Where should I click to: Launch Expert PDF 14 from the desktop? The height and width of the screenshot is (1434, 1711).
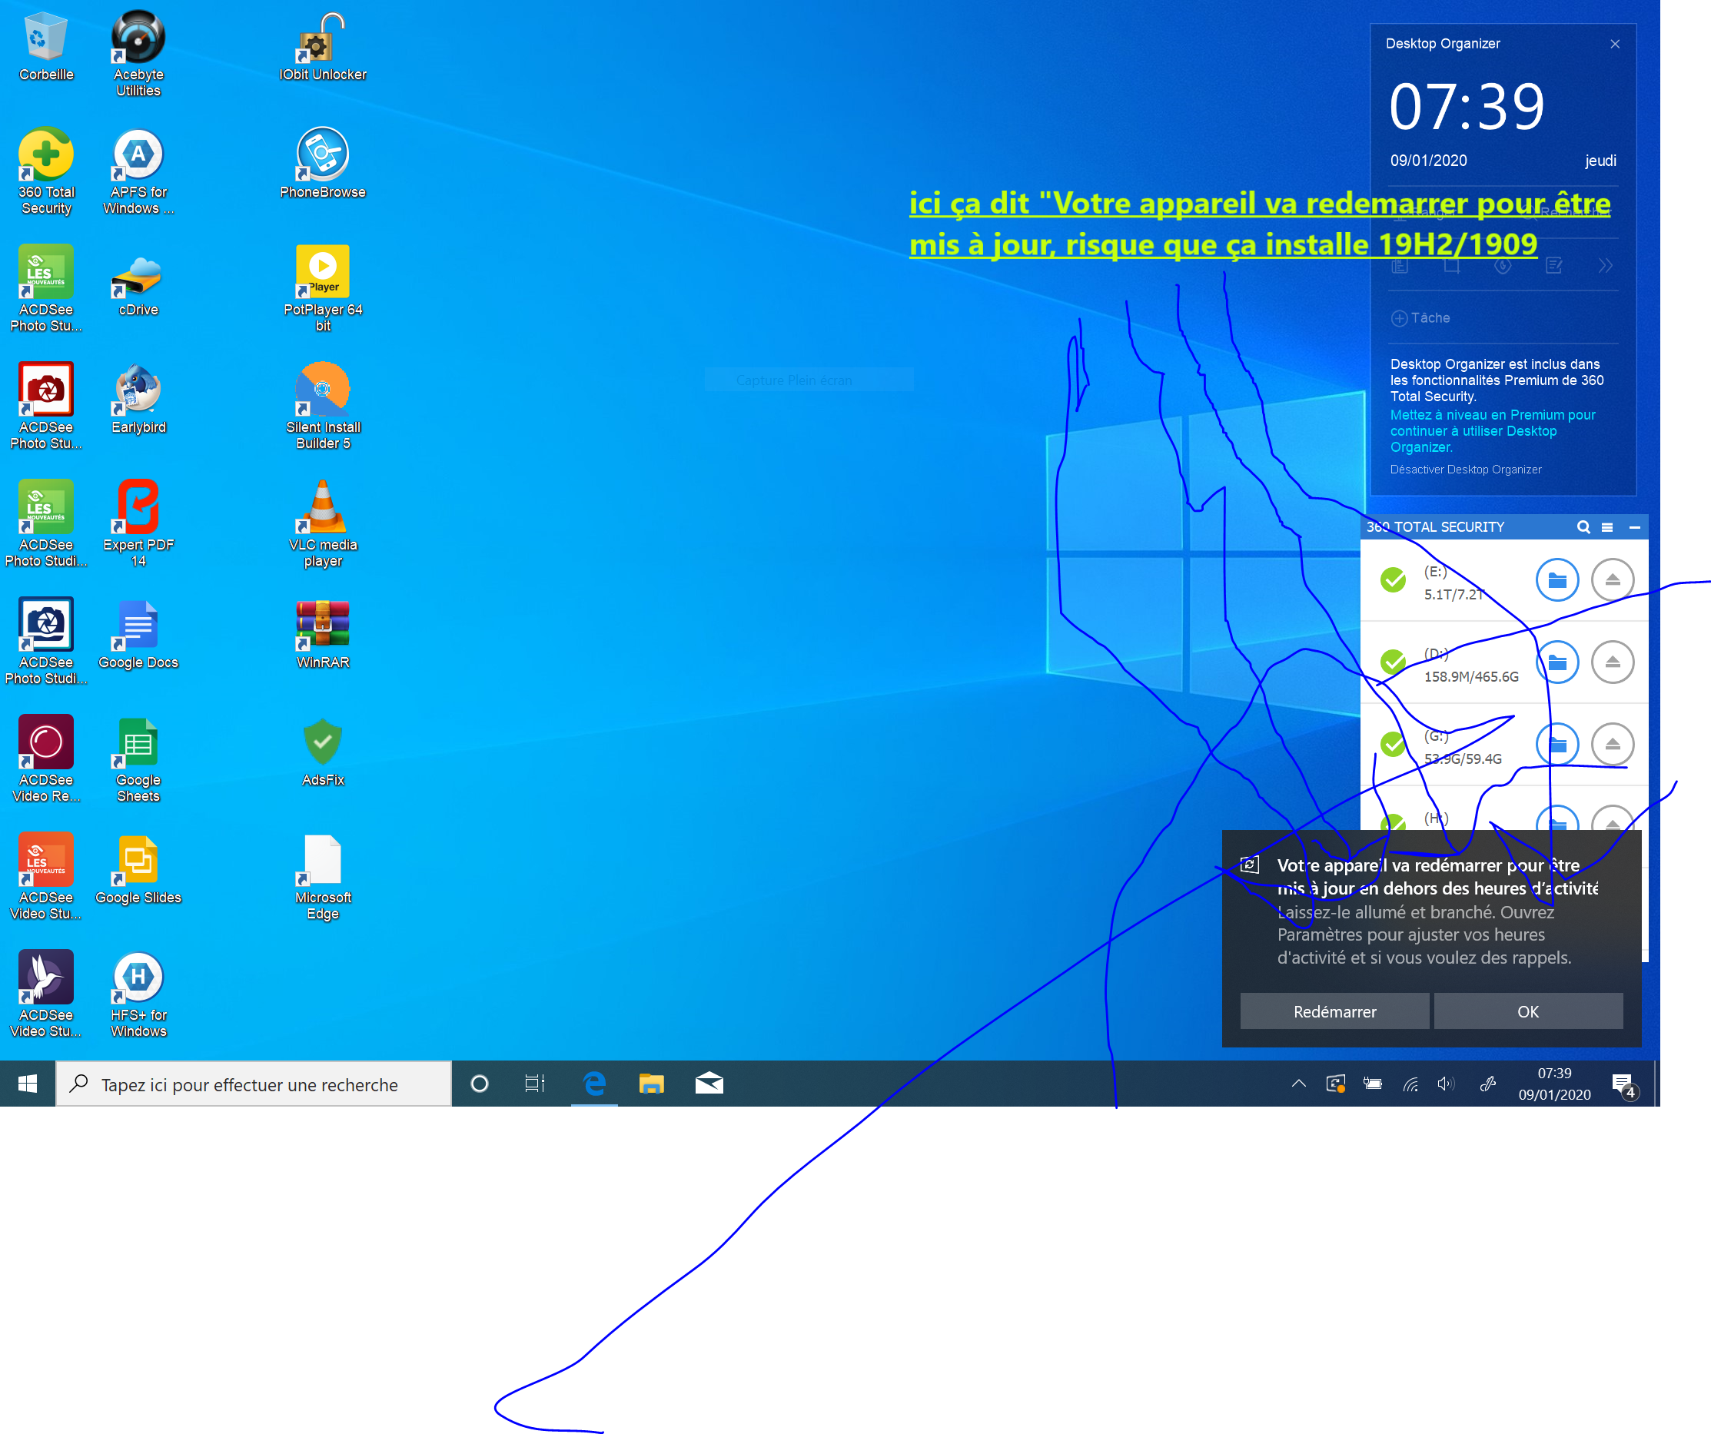pos(138,524)
